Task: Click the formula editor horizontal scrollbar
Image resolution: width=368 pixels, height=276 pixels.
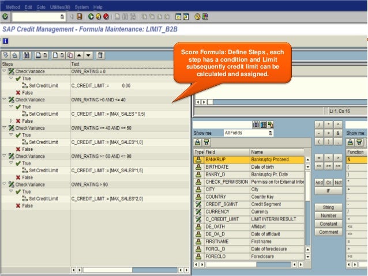Action: (281, 102)
